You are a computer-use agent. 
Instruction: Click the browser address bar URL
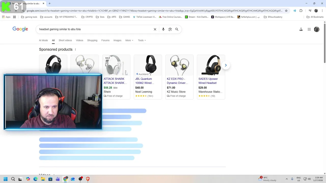(154, 11)
